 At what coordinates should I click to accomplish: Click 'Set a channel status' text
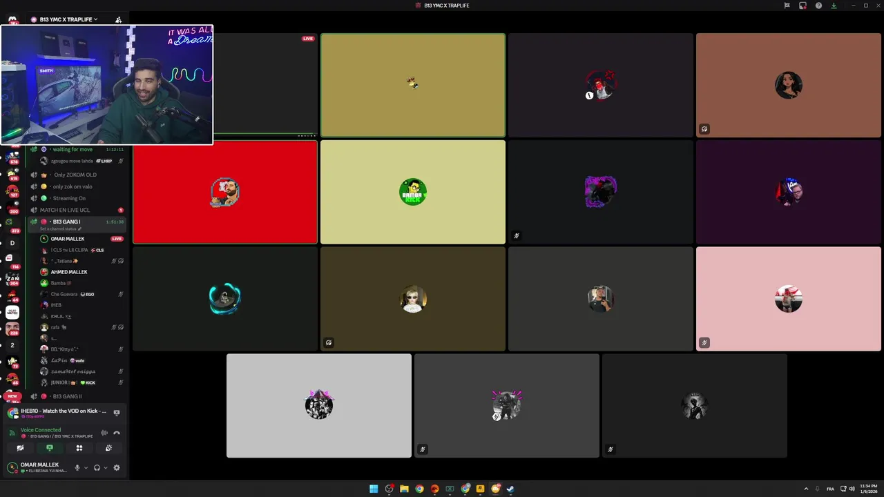(59, 228)
